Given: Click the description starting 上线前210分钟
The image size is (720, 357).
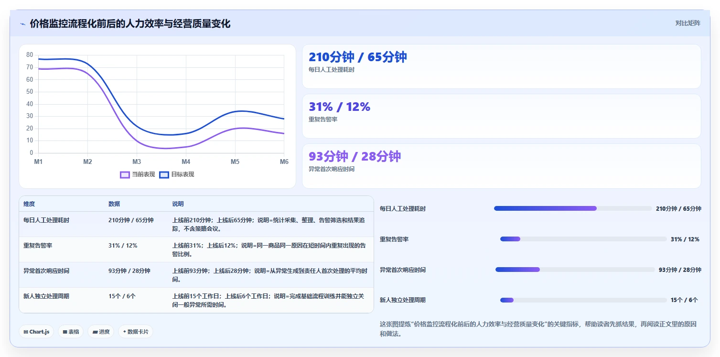Looking at the screenshot, I should tap(269, 225).
